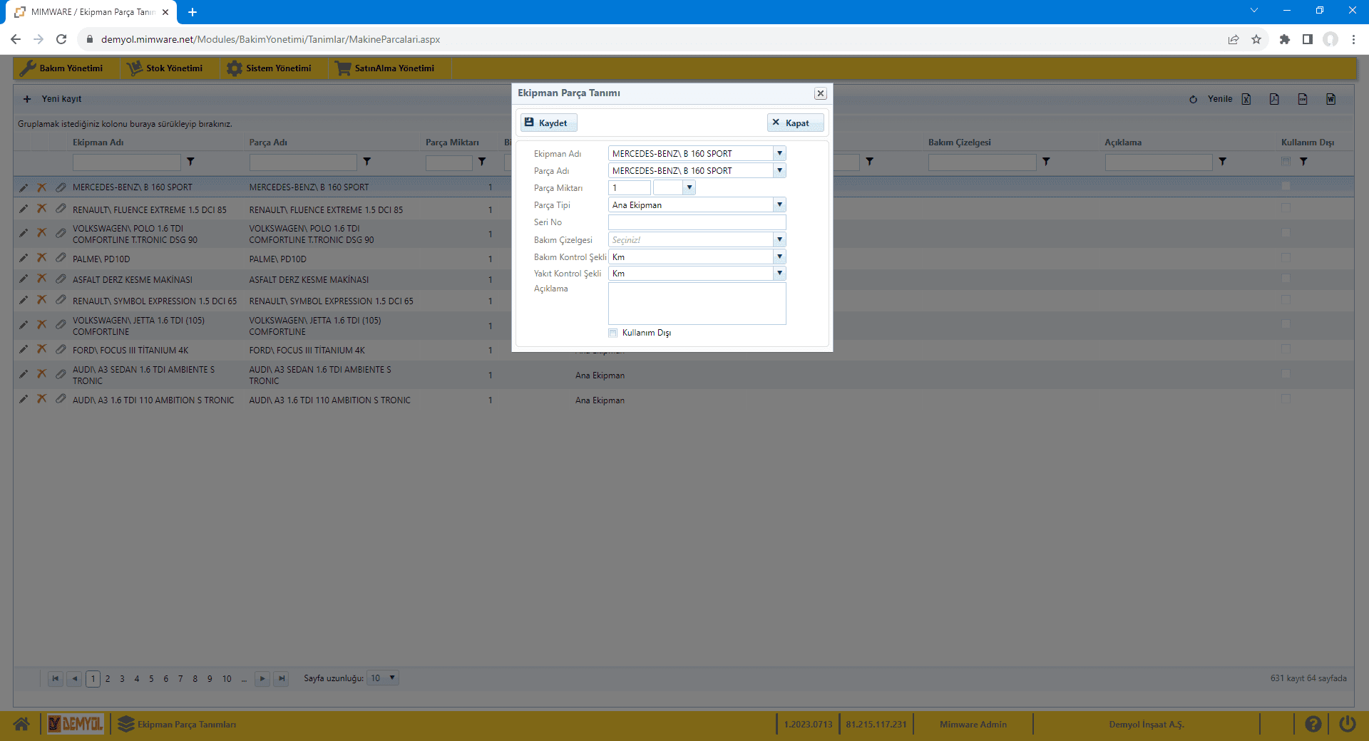
Task: Export grid using the Excel icon
Action: tap(1246, 99)
